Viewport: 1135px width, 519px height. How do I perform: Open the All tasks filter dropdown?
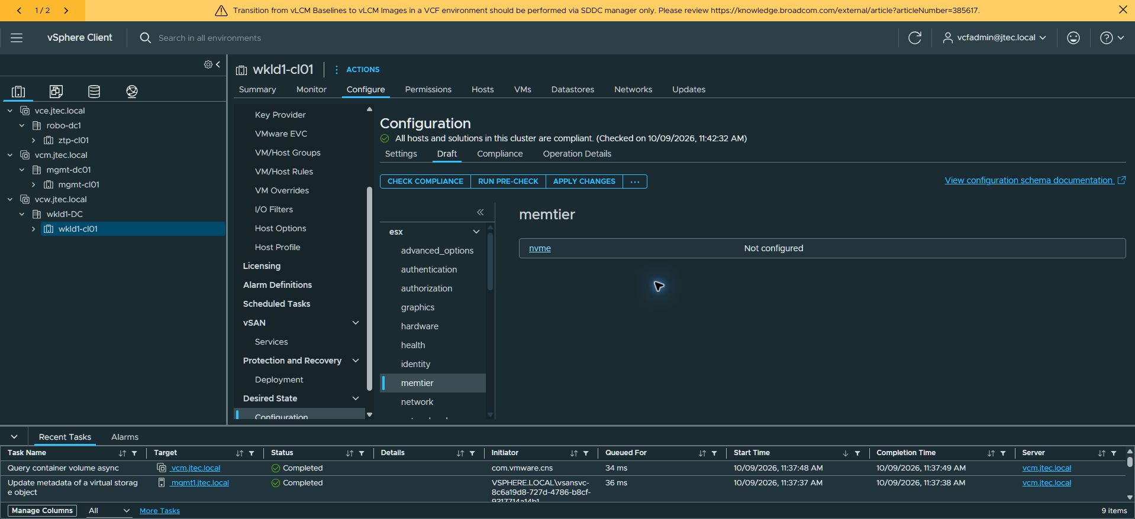click(109, 511)
